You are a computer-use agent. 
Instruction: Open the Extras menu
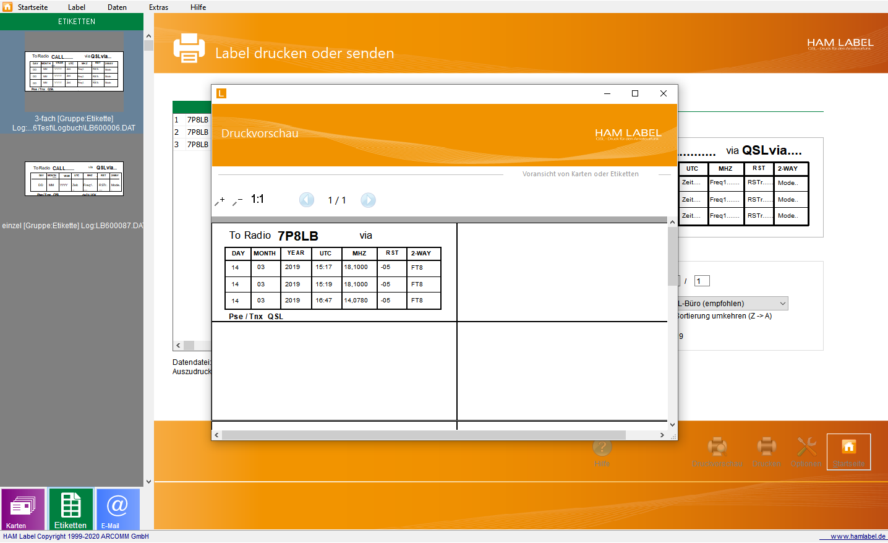158,7
